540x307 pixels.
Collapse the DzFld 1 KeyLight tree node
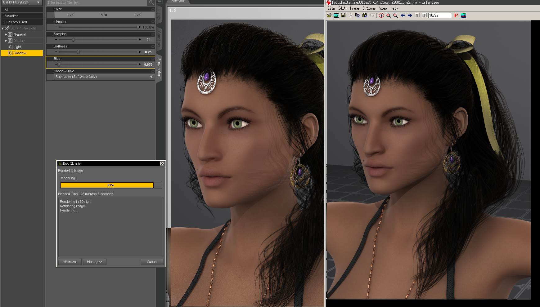click(2, 28)
